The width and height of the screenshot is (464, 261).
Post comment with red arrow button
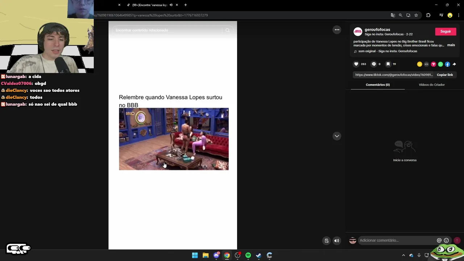pyautogui.click(x=457, y=240)
